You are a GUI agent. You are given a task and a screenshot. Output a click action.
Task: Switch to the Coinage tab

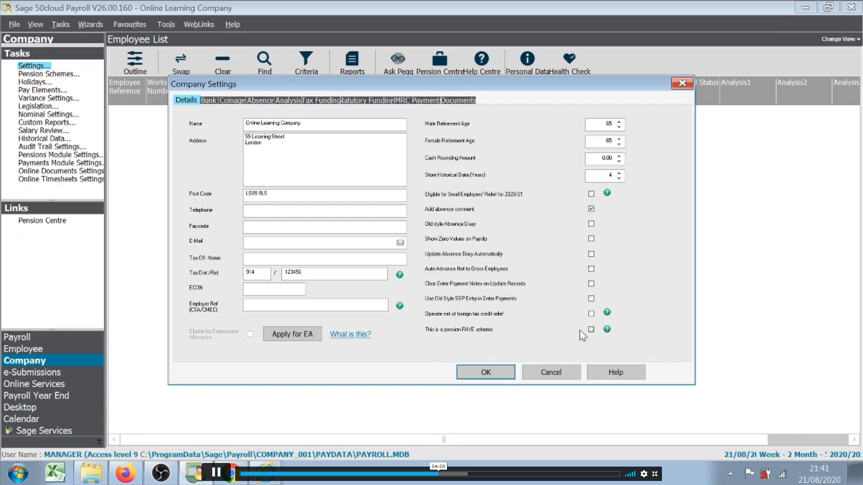click(232, 100)
